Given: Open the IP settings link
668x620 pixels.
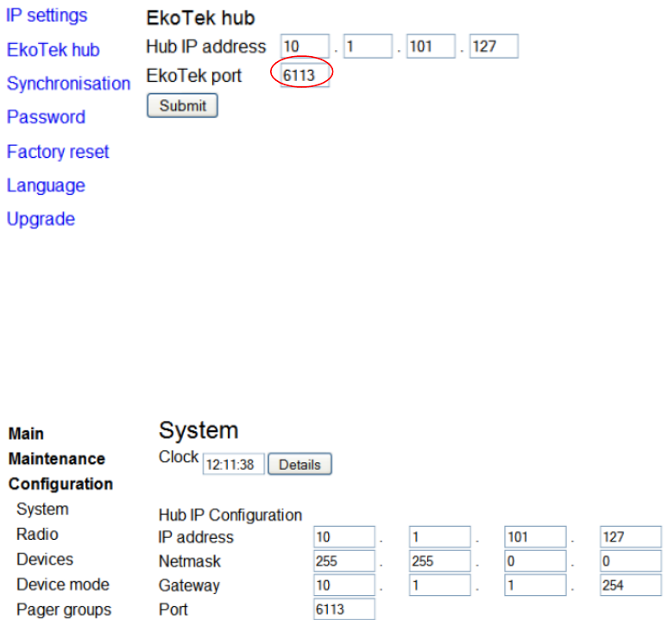Looking at the screenshot, I should click(47, 16).
